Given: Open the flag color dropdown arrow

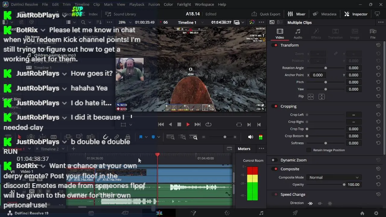Looking at the screenshot, I should (146, 137).
